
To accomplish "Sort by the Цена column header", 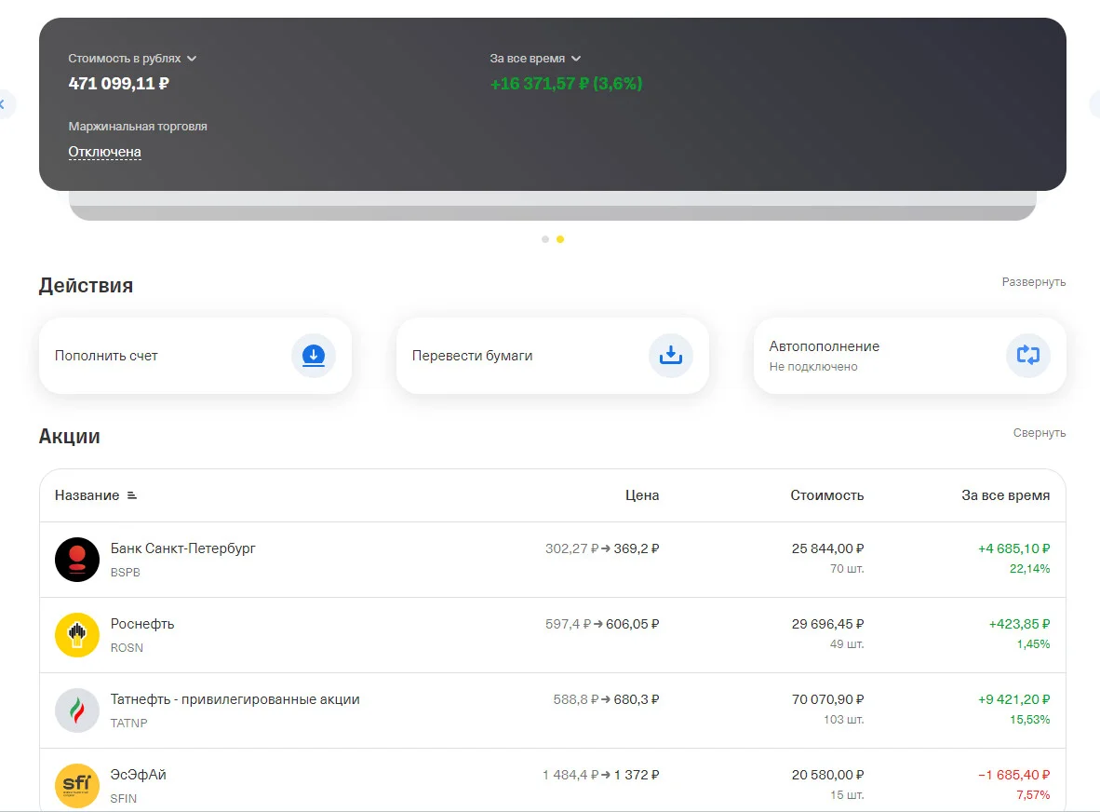I will (642, 495).
